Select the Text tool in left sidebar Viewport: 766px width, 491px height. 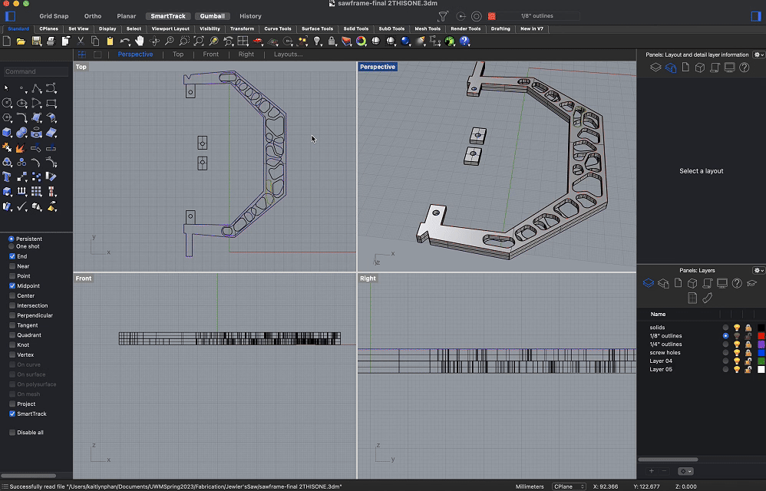tap(7, 176)
